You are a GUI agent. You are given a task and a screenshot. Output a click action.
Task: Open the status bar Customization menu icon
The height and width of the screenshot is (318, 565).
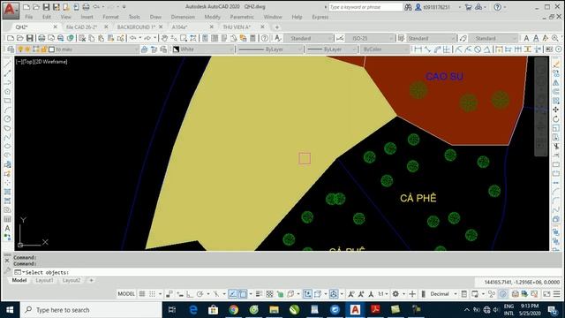(557, 294)
